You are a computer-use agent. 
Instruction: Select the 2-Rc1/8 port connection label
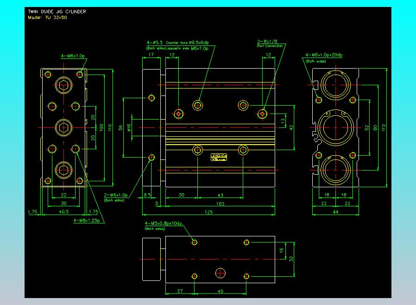coord(270,41)
